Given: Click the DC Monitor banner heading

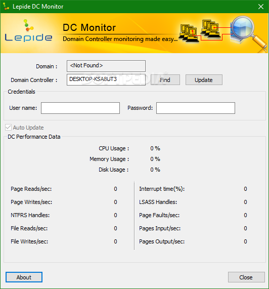Looking at the screenshot, I should (x=89, y=28).
